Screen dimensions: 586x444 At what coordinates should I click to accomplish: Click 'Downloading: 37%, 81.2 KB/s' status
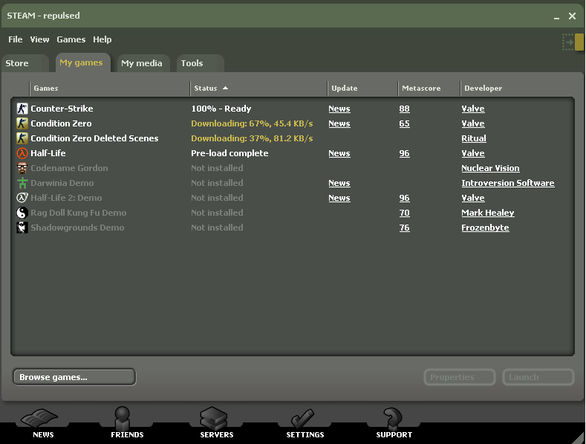252,138
